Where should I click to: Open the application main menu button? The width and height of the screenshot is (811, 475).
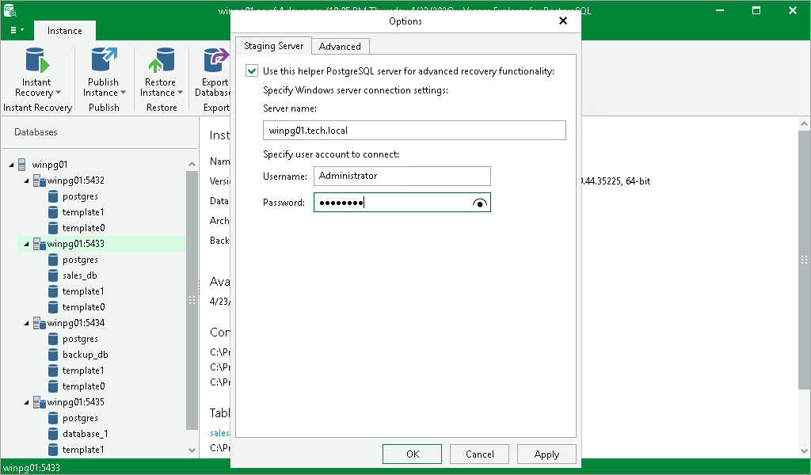click(17, 31)
